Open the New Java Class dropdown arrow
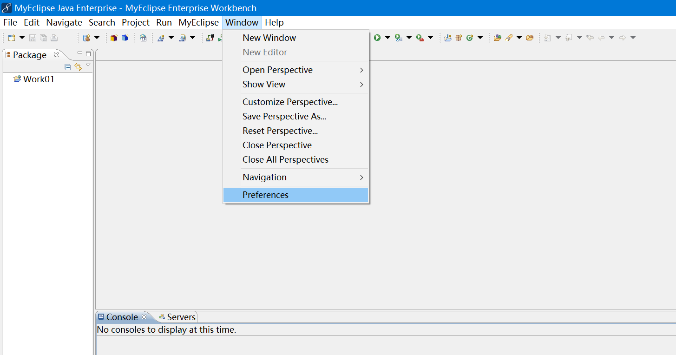676x355 pixels. [480, 38]
